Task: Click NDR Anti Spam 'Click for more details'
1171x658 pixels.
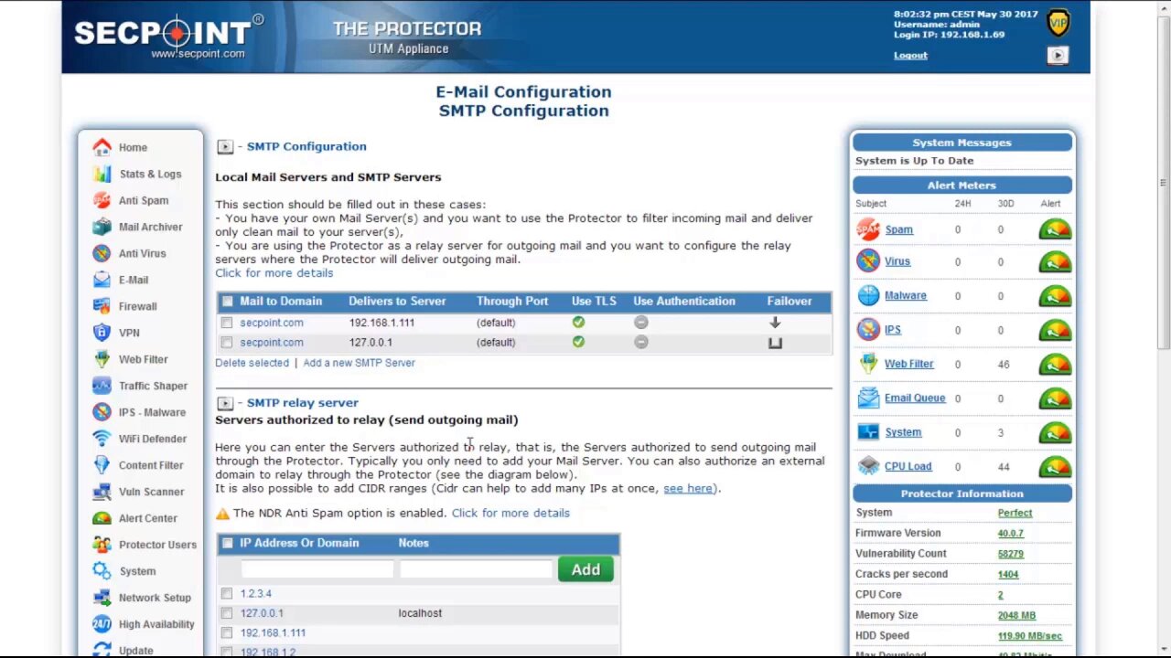Action: click(x=510, y=513)
